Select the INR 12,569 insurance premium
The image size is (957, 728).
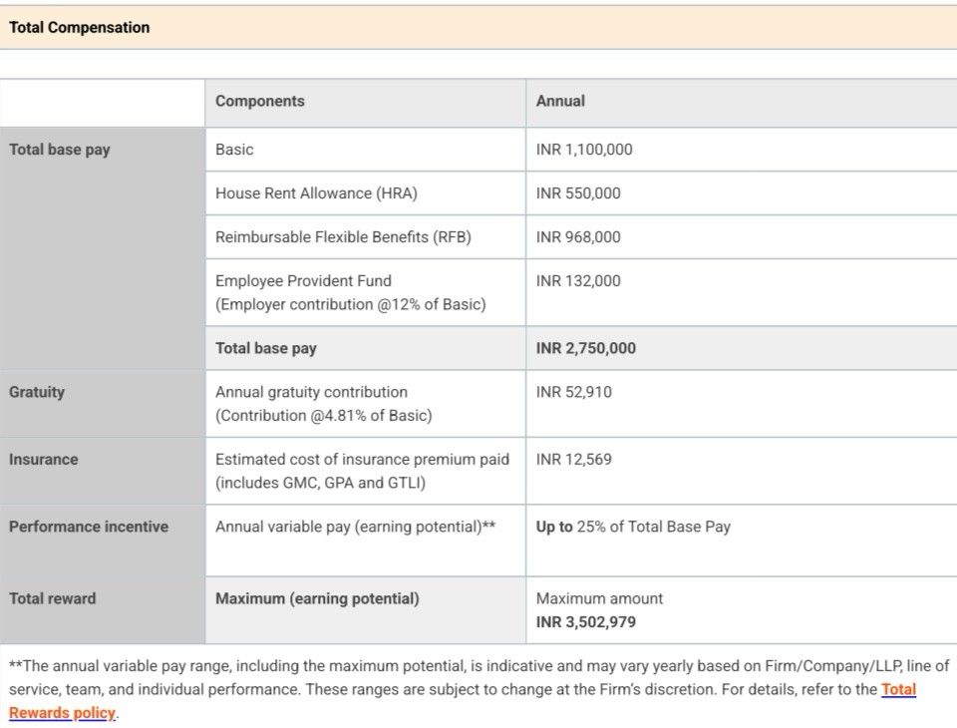pyautogui.click(x=574, y=460)
